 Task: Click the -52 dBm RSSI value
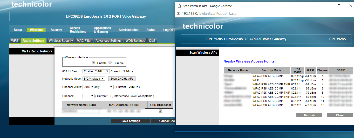(310, 80)
